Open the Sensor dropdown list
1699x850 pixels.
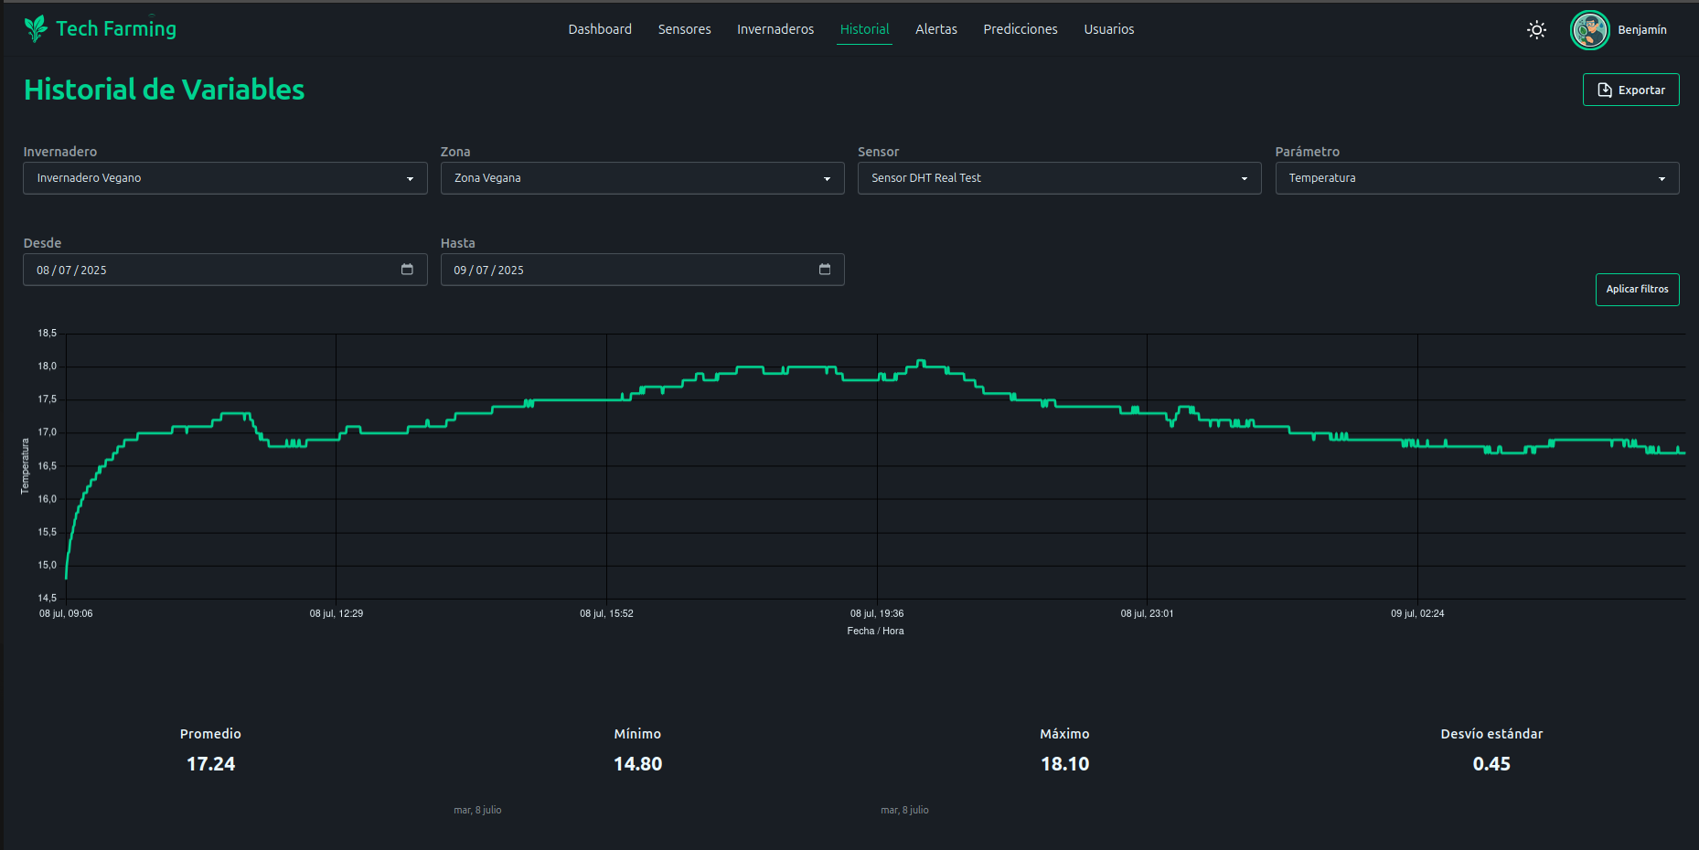1059,178
